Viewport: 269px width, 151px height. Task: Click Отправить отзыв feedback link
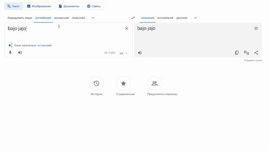(253, 60)
